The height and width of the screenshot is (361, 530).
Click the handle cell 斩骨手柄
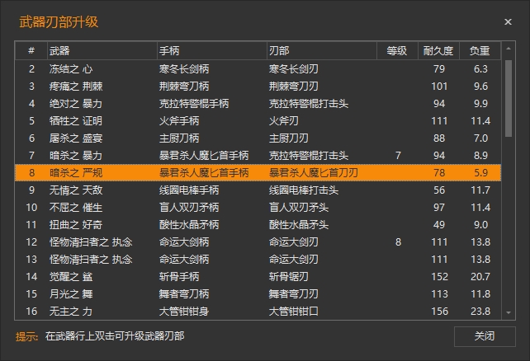pyautogui.click(x=179, y=277)
